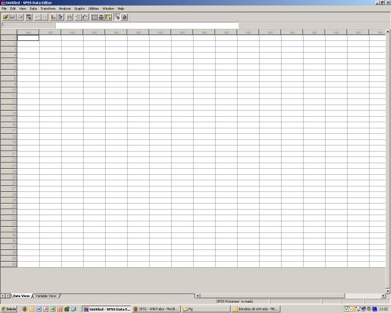This screenshot has width=391, height=313.
Task: Toggle the Value Labels toolbar button
Action: [117, 17]
